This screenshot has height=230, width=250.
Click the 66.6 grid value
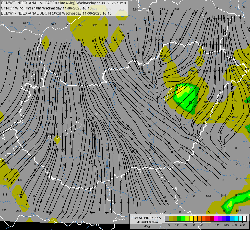click(53, 24)
